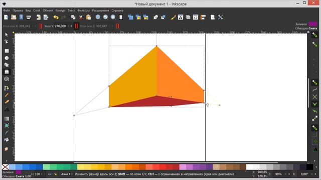Pick the bright yellow palette swatch
The width and height of the screenshot is (321, 180).
[x=80, y=167]
